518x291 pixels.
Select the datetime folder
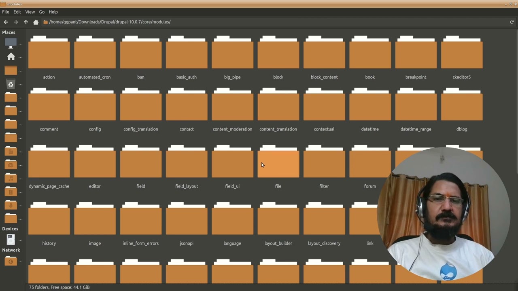click(370, 105)
